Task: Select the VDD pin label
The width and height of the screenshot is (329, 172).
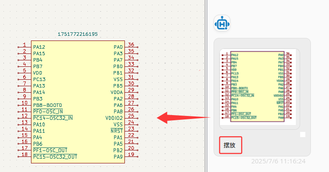Action: coord(37,73)
